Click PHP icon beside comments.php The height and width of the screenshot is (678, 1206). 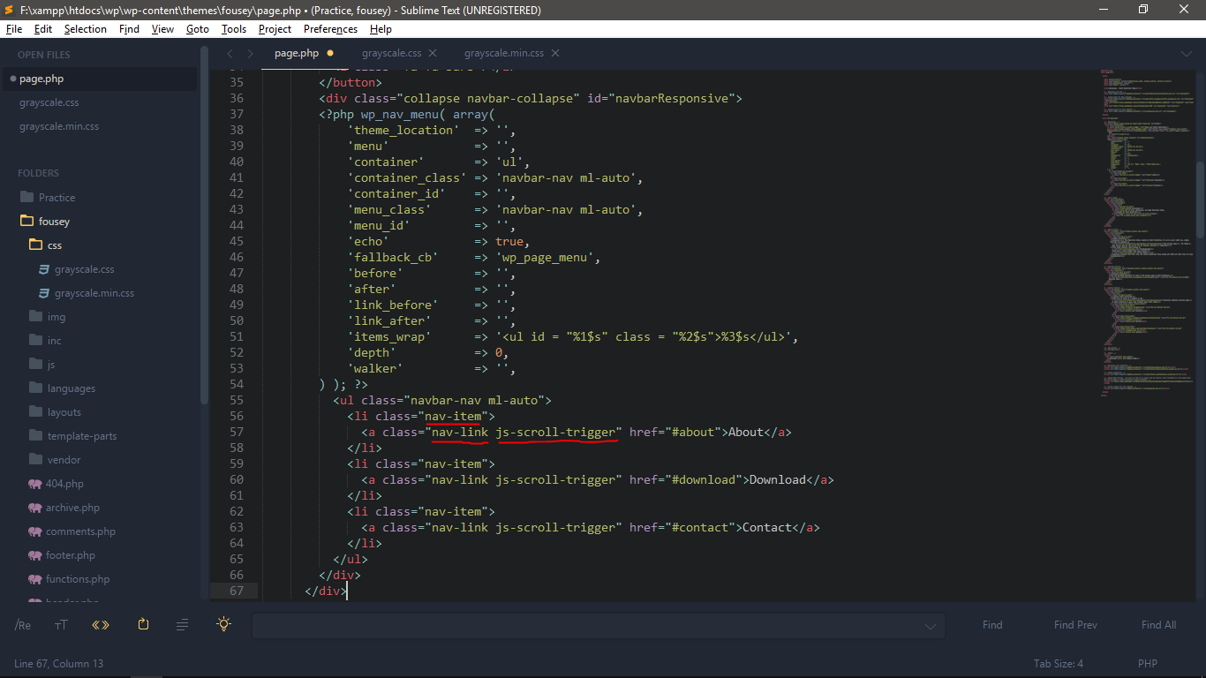(35, 531)
